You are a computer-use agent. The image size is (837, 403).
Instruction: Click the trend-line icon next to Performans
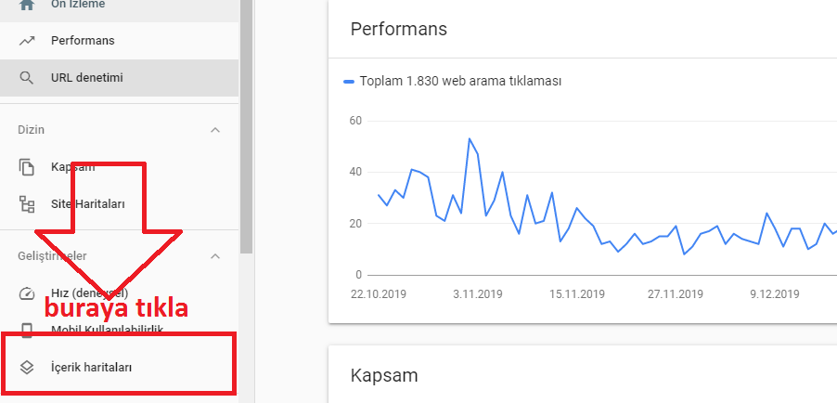[x=27, y=41]
